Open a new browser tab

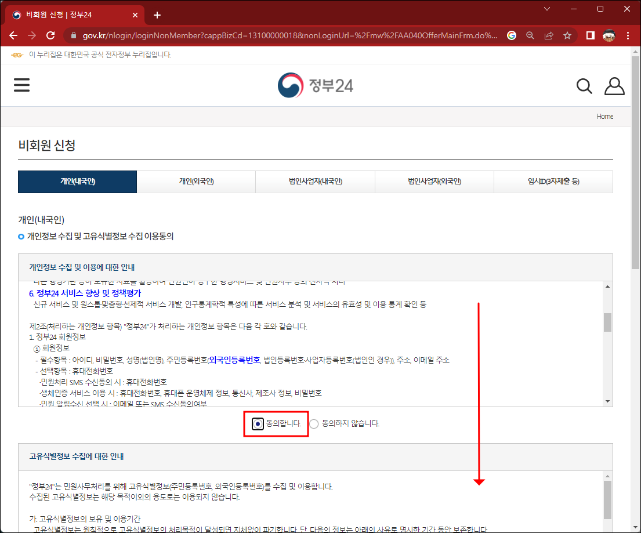(x=157, y=14)
